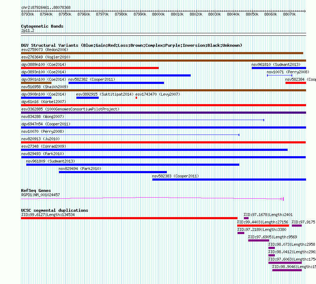The height and width of the screenshot is (284, 316).
Task: Click the Cytogenetic Bands track title
Action: pyautogui.click(x=42, y=26)
